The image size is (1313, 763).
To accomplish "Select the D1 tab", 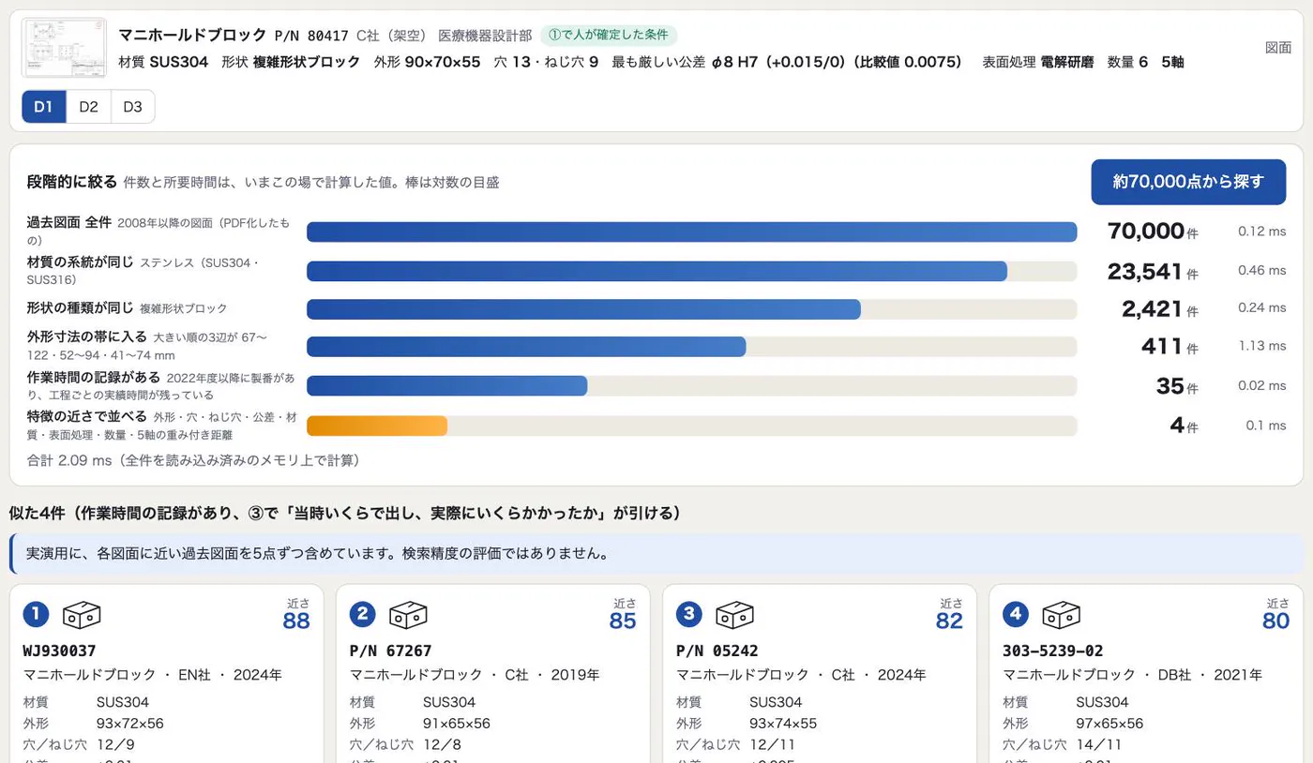I will (43, 107).
